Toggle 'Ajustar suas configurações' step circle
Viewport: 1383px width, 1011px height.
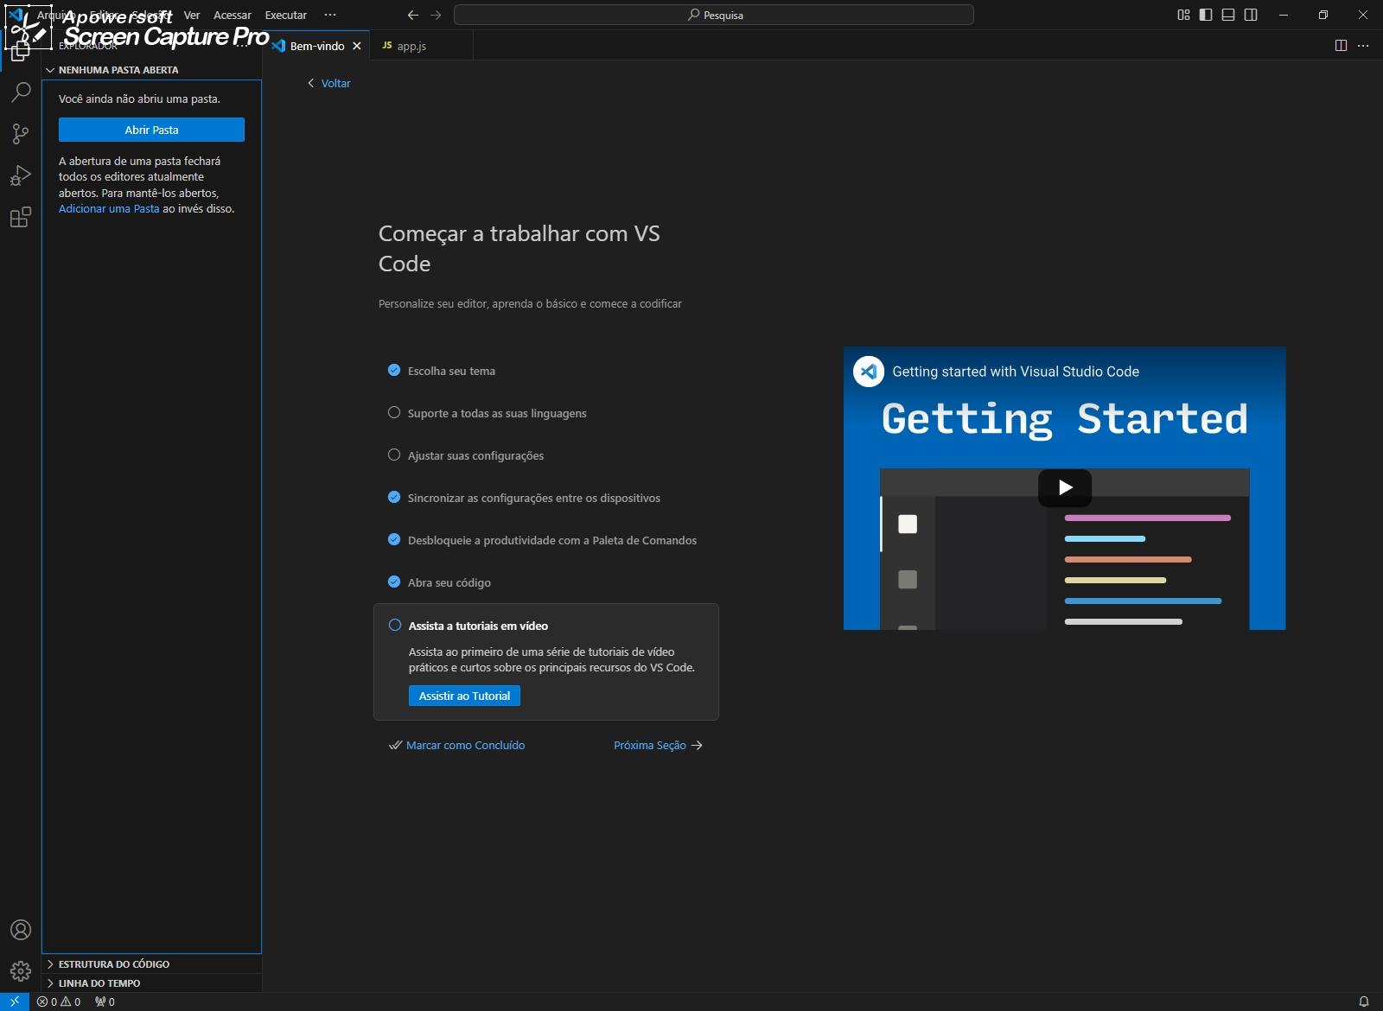click(x=394, y=455)
